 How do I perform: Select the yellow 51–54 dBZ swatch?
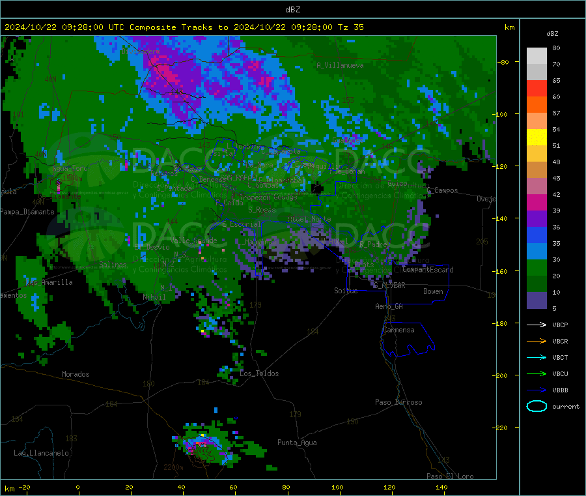click(537, 138)
